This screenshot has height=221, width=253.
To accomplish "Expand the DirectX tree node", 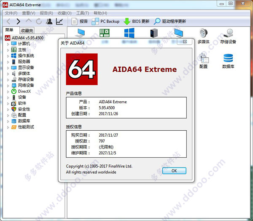I will (x=8, y=92).
